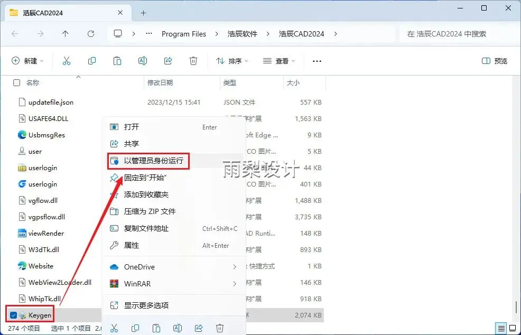Screen dimensions: 521x335
Task: Choose 显示更多选项 in the context menu
Action: coord(174,305)
